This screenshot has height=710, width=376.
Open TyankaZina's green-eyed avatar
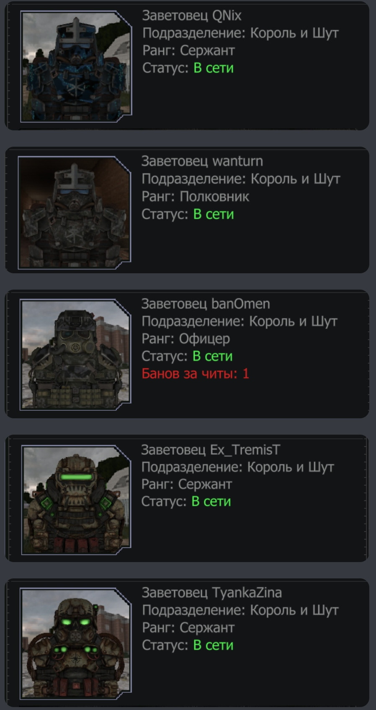coord(76,643)
